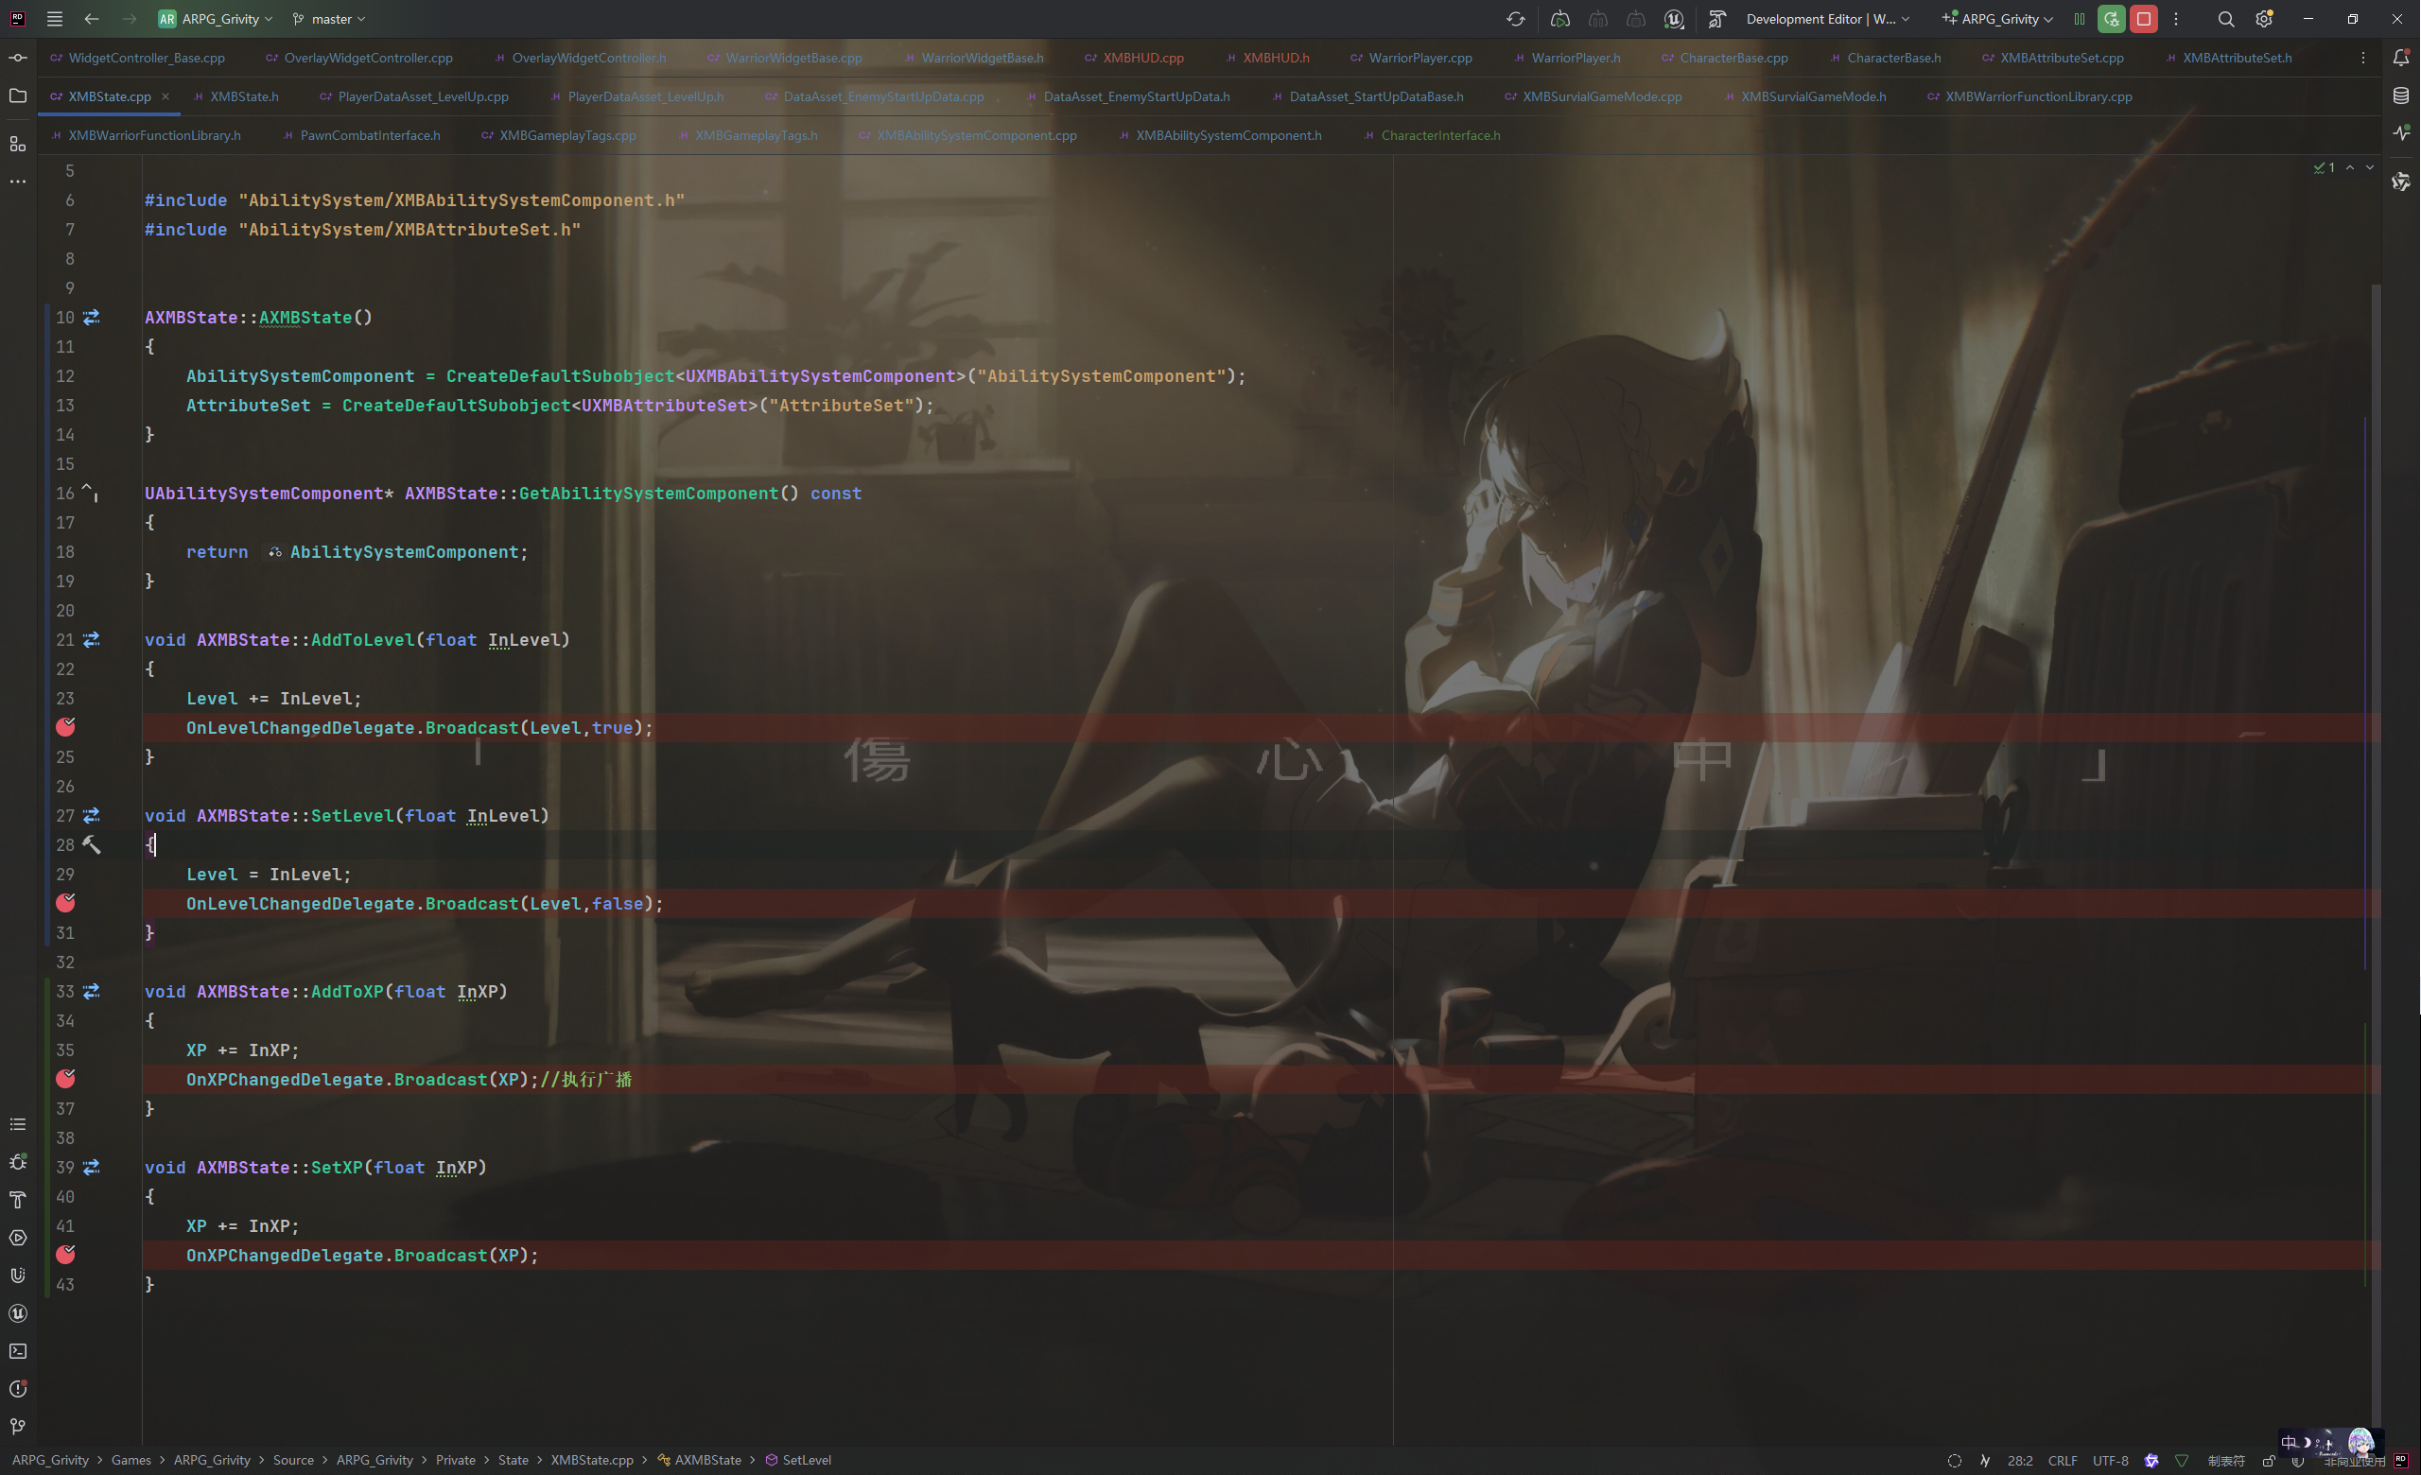
Task: Close the XMBState.cpp tab
Action: point(165,96)
